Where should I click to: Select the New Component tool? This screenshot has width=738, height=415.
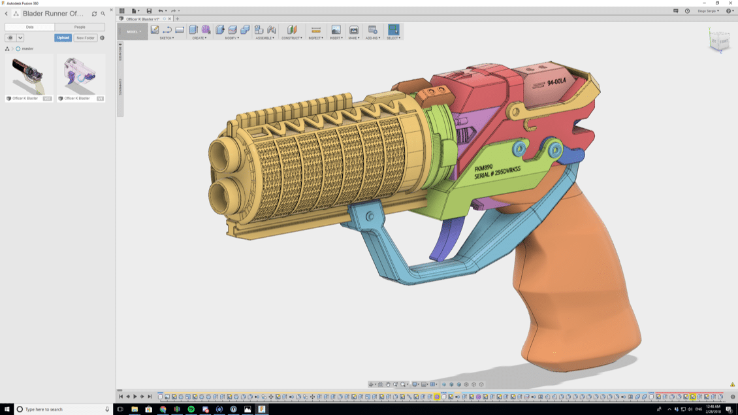tap(259, 29)
